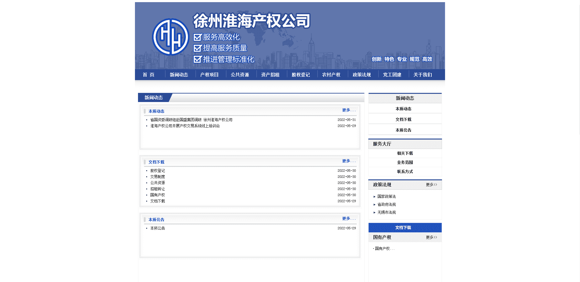580x282 pixels.
Task: Go to 产权项目 in the navigation bar
Action: click(209, 75)
